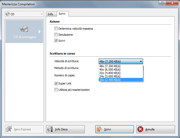Click the Azione section heading
The image size is (180, 138).
pyautogui.click(x=55, y=22)
